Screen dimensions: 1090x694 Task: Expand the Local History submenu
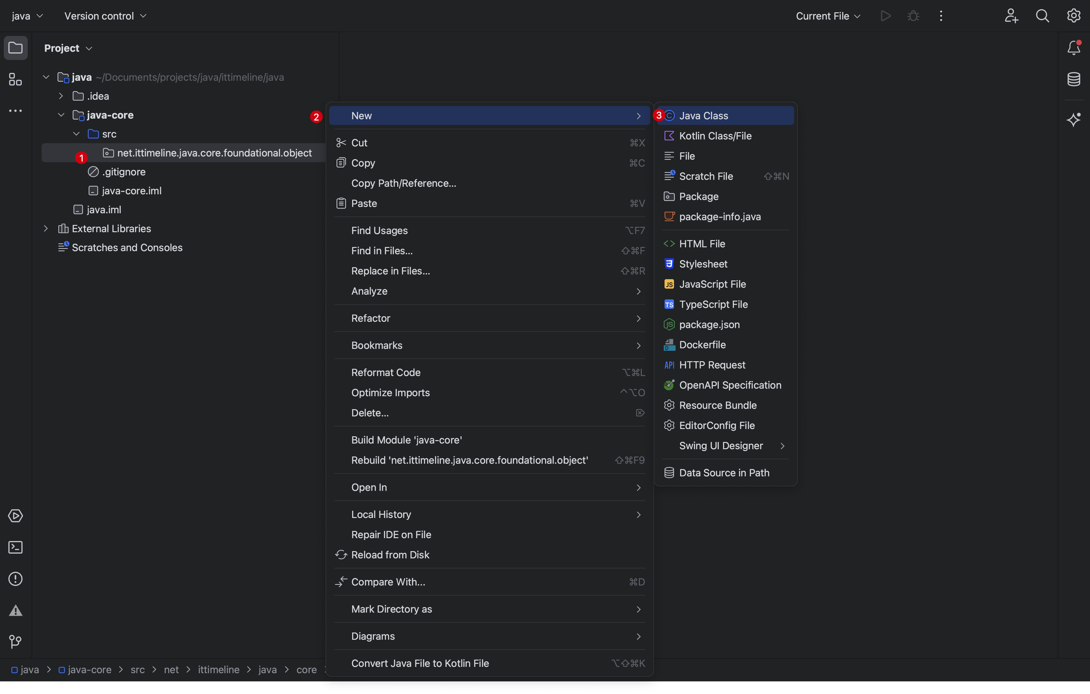(490, 514)
